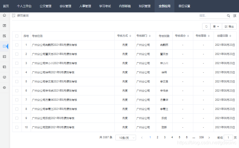The height and width of the screenshot is (148, 239).
Task: Open task 广州分公司冉甄然2021年8月绩效考核
Action: 54,45
